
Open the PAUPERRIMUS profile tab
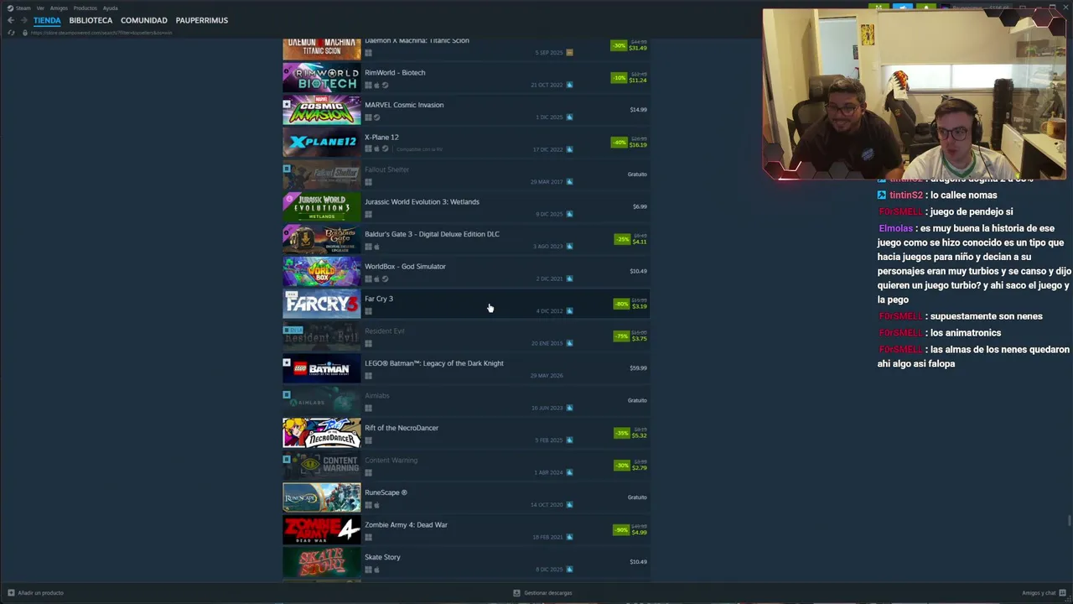click(x=202, y=20)
